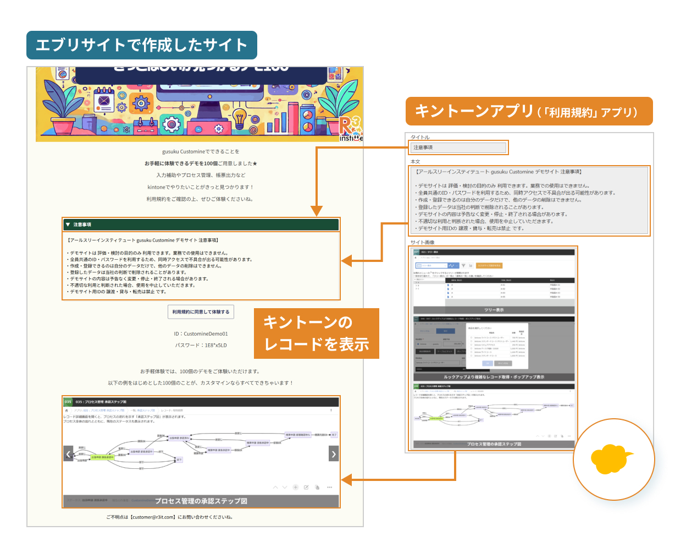Click the ID：CustomineDemo01 text
Viewport: 675px width, 558px height.
pyautogui.click(x=201, y=334)
